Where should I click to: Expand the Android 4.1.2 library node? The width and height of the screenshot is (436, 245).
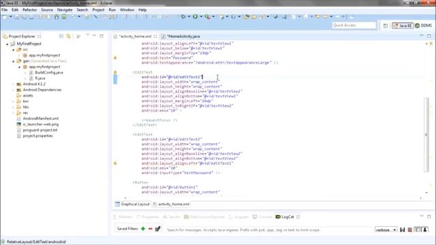pyautogui.click(x=14, y=84)
